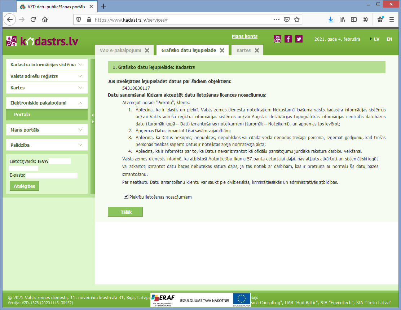Click the browser address bar

[x=180, y=20]
